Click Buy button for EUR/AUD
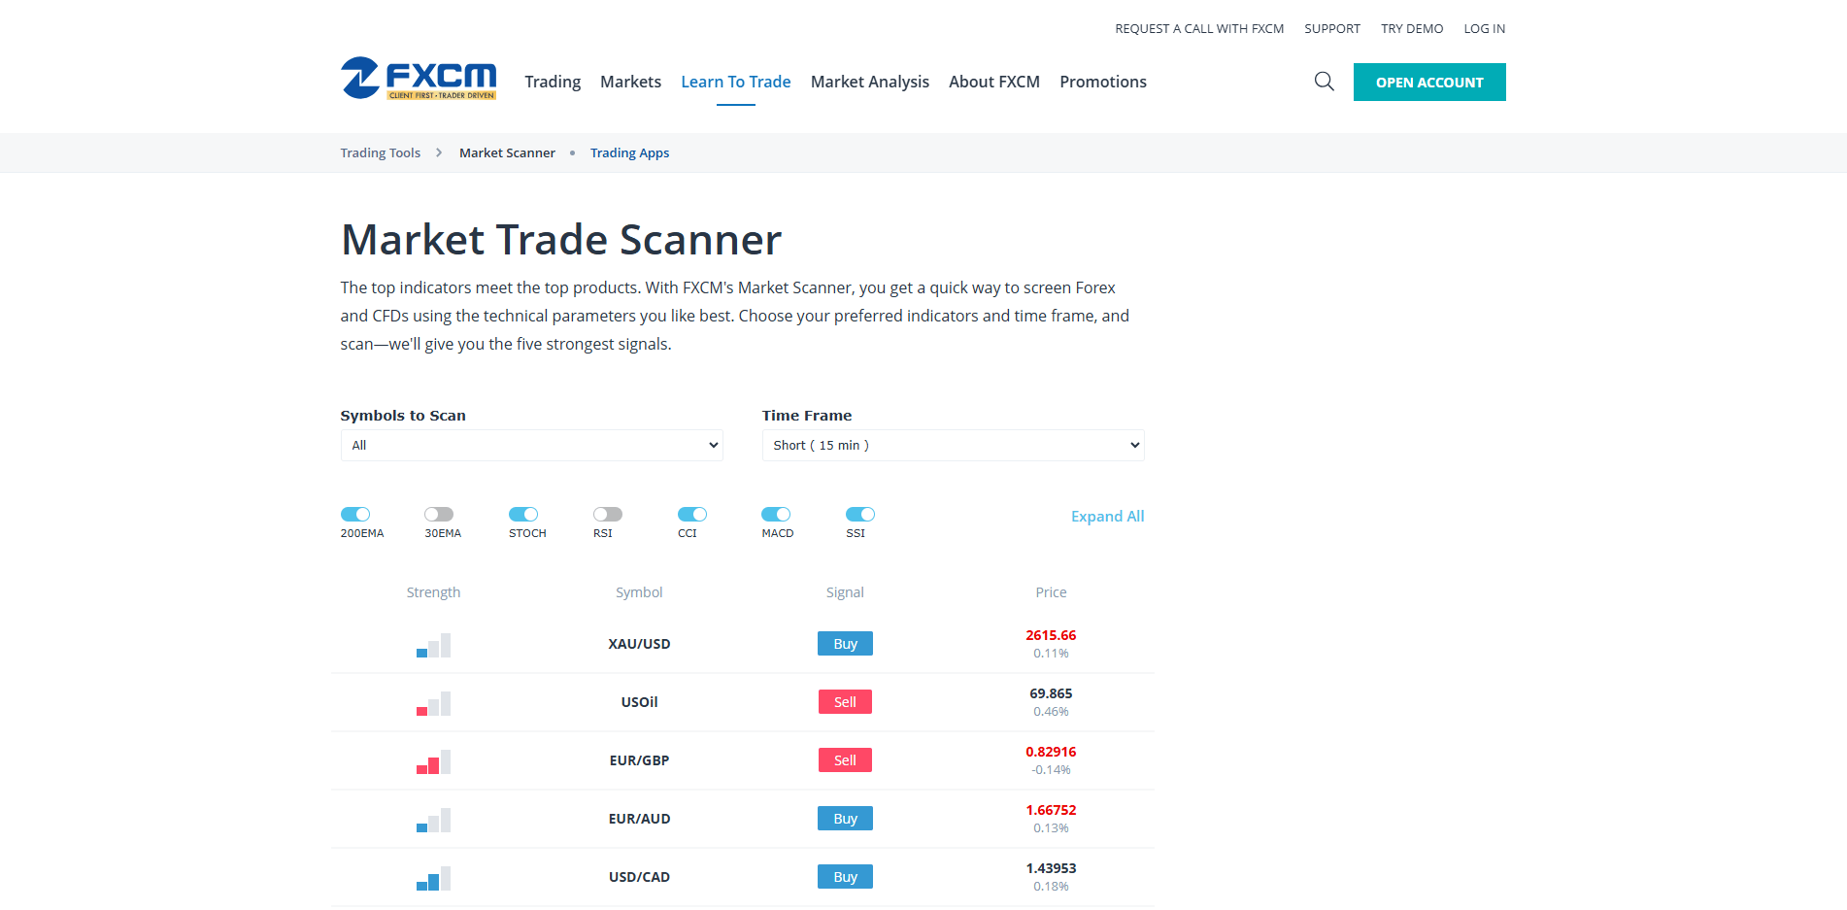This screenshot has width=1847, height=910. pos(845,819)
